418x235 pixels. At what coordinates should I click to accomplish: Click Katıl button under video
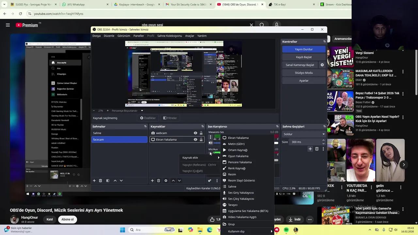point(50,219)
